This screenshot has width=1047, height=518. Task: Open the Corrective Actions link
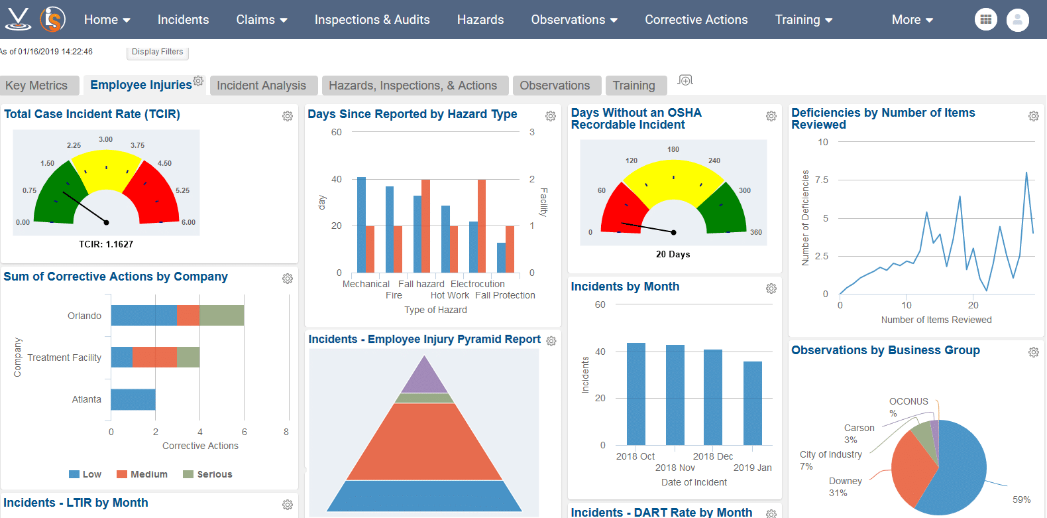(x=696, y=20)
